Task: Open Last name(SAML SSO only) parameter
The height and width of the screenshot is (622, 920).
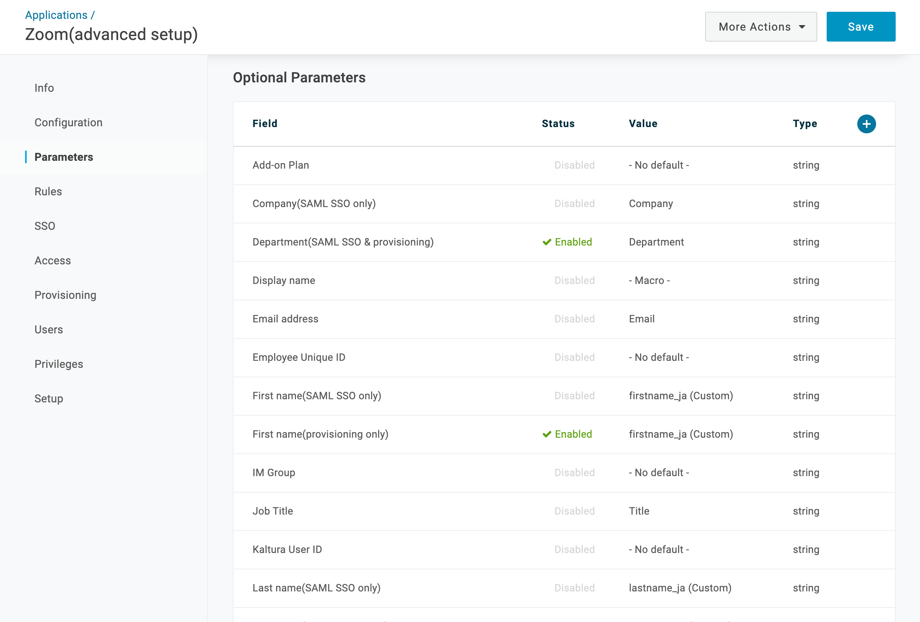Action: [564, 587]
